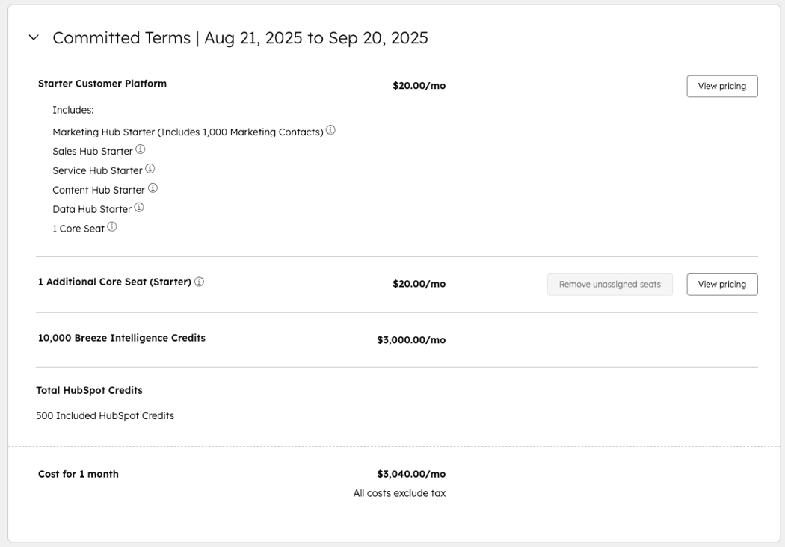785x547 pixels.
Task: View pricing for Starter Customer Platform
Action: (x=721, y=86)
